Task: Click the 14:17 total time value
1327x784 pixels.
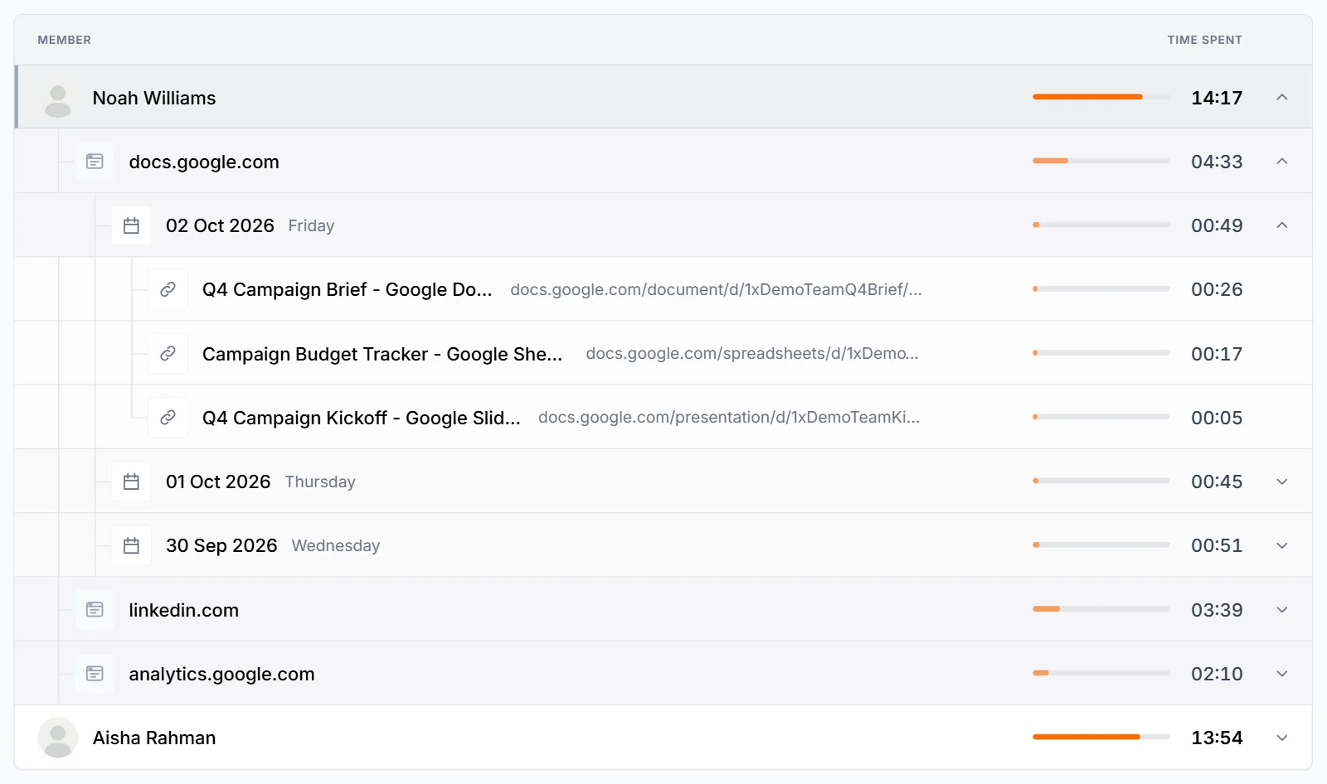Action: [1217, 98]
